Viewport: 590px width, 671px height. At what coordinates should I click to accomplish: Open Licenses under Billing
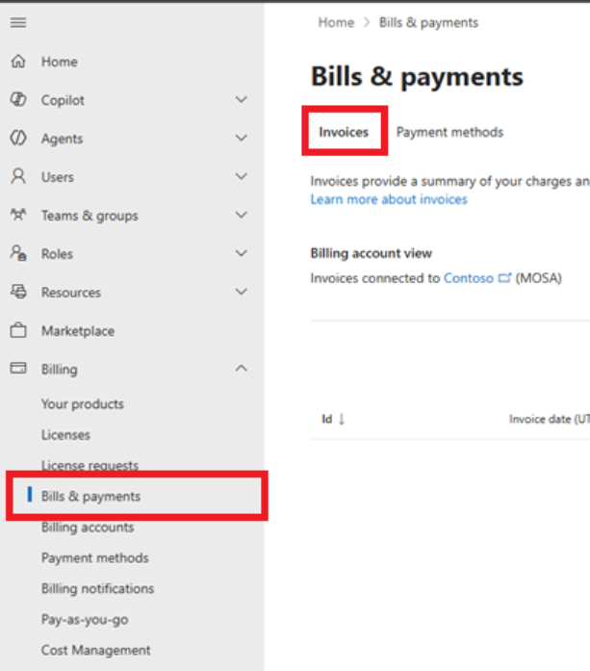point(65,435)
